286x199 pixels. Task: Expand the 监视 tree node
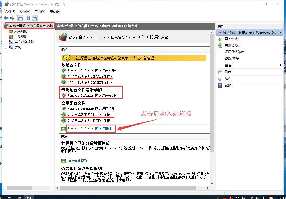5,47
